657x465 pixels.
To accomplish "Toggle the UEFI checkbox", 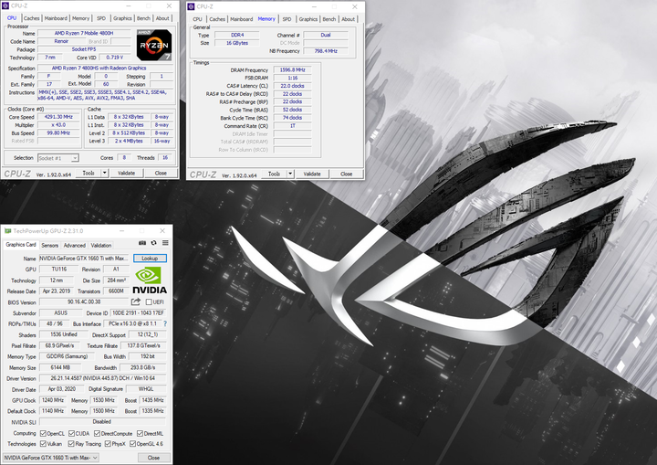I will [x=149, y=301].
